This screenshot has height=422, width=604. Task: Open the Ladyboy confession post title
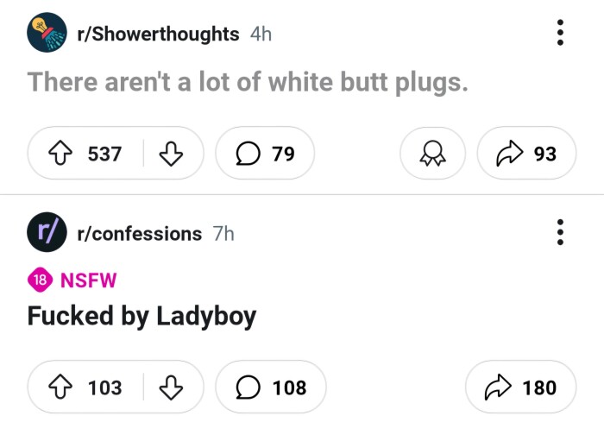click(142, 317)
